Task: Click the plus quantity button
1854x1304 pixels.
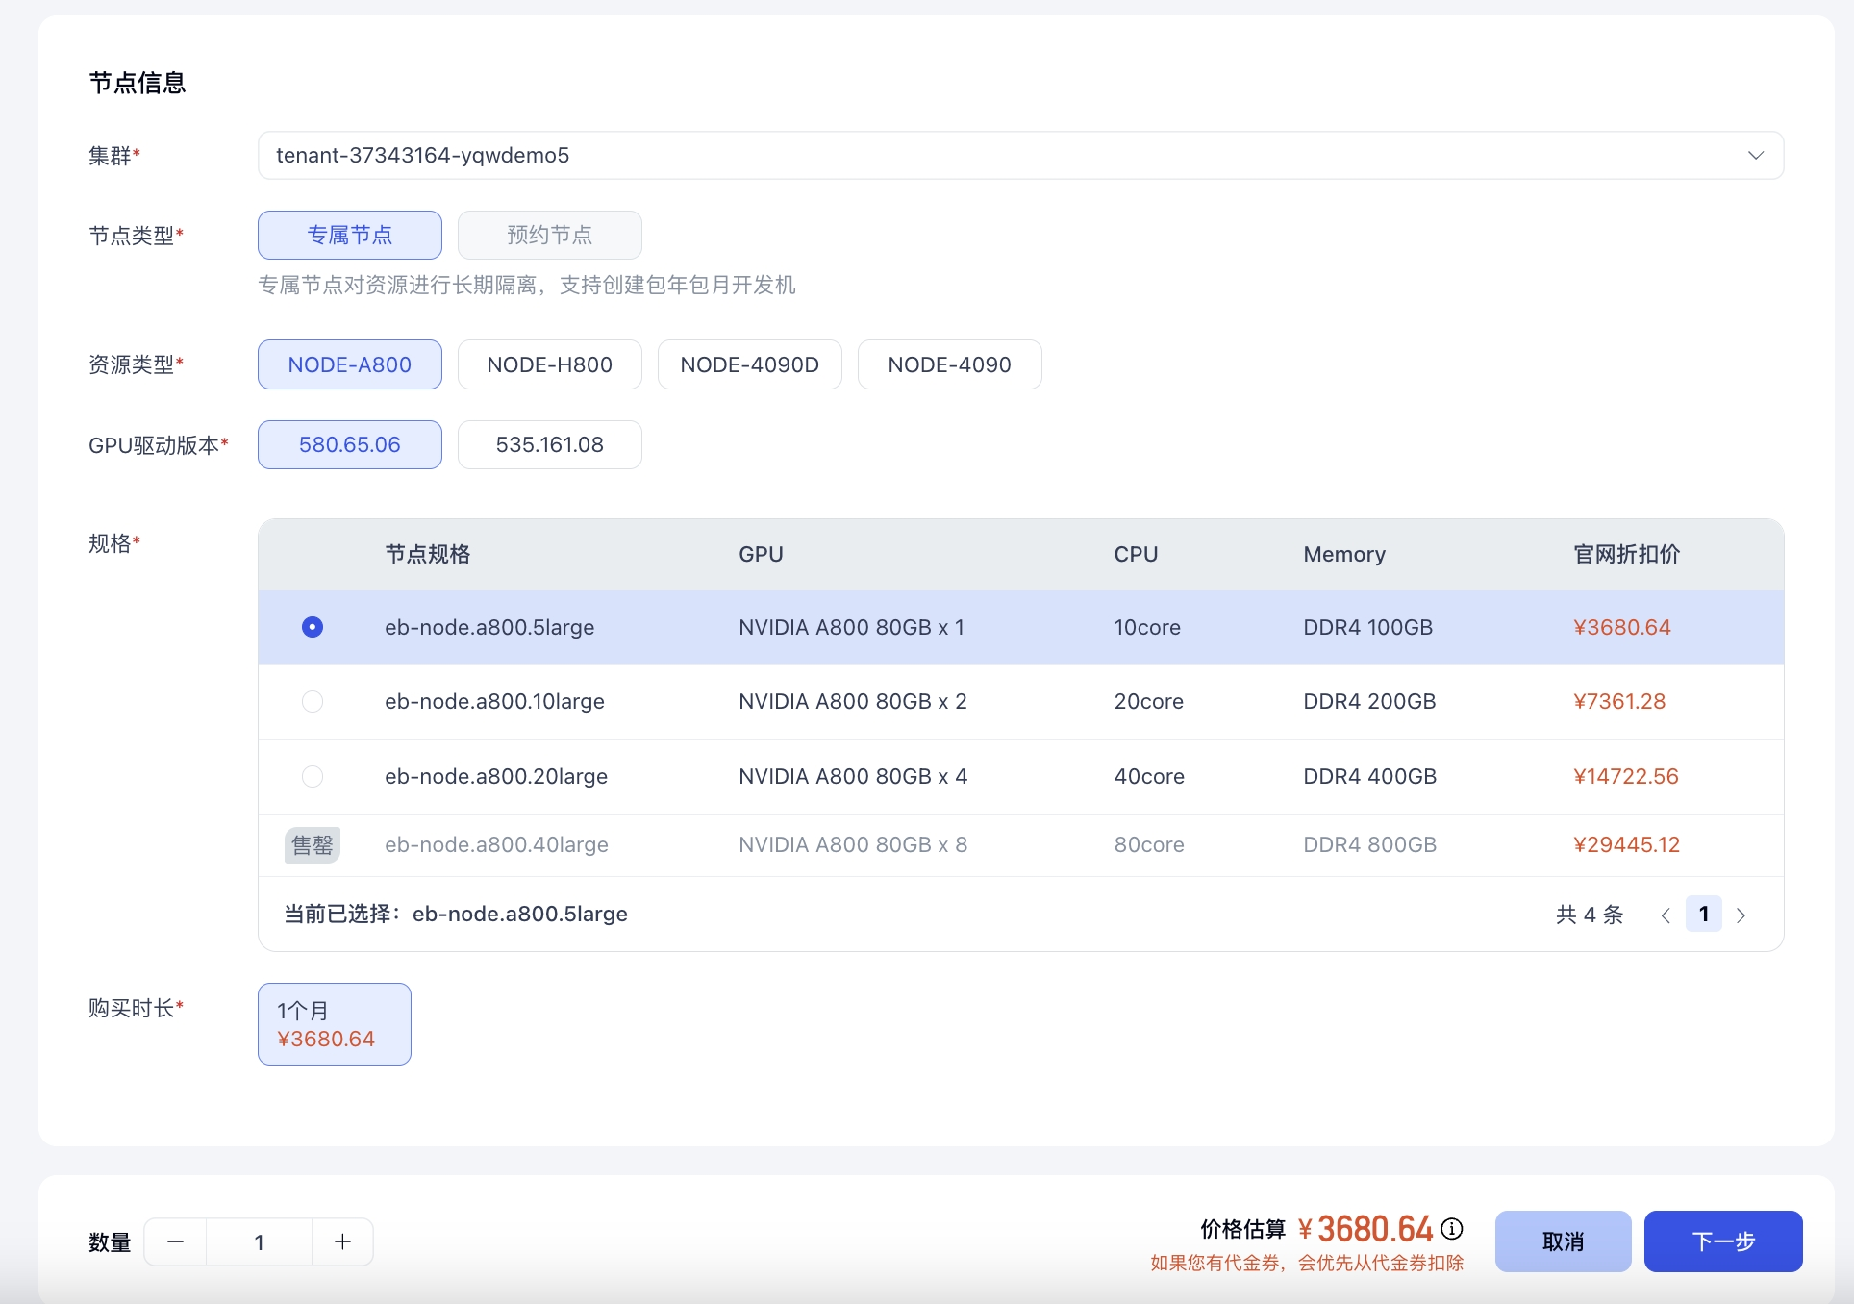Action: 342,1241
